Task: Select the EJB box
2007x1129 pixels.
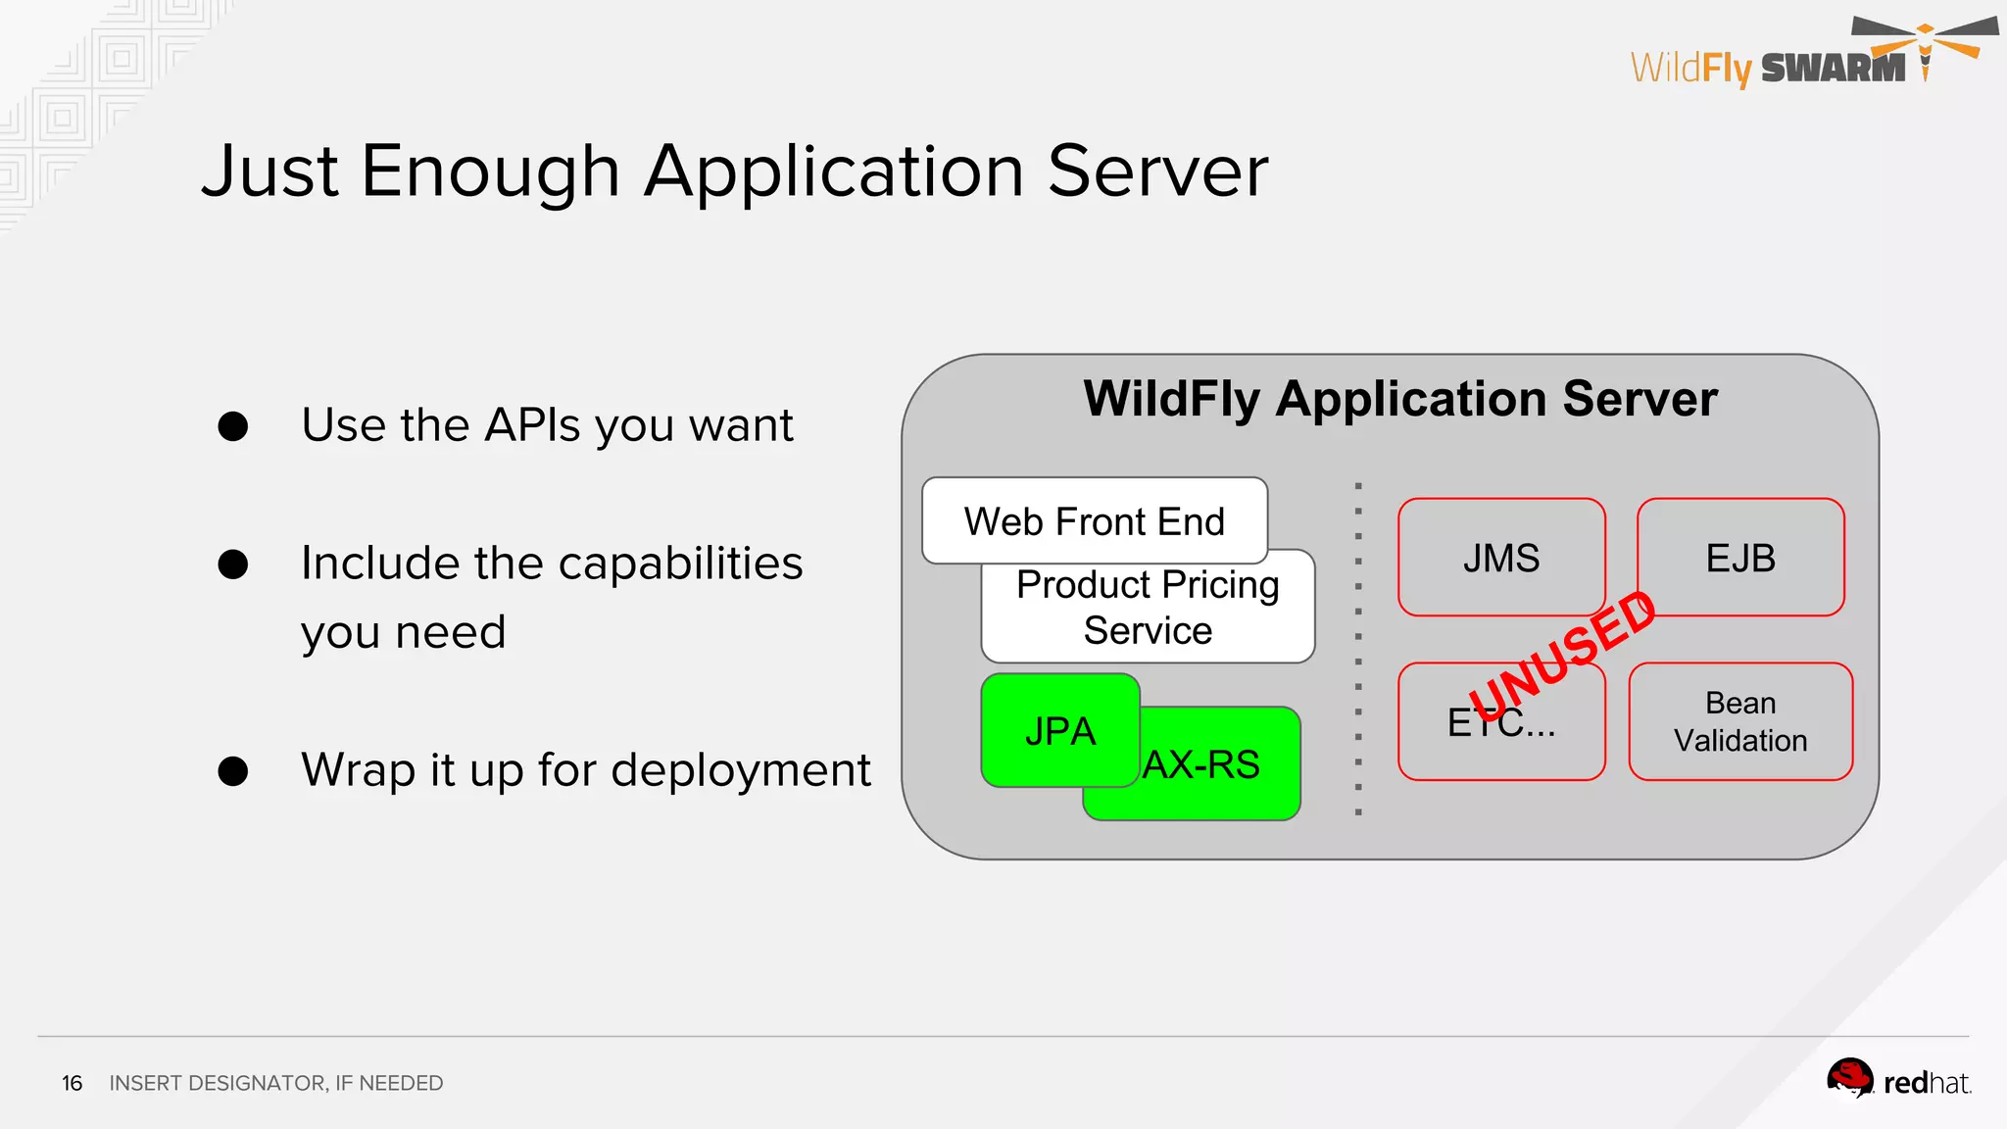Action: (1741, 558)
